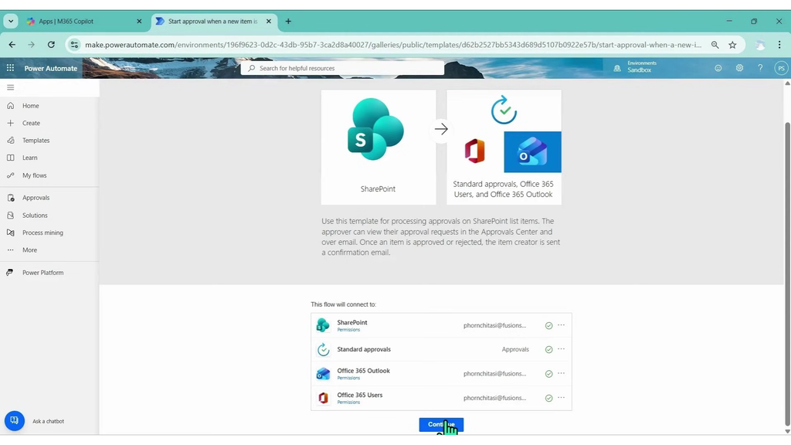The height and width of the screenshot is (445, 791).
Task: Open the tab search dropdown arrow
Action: coord(11,21)
